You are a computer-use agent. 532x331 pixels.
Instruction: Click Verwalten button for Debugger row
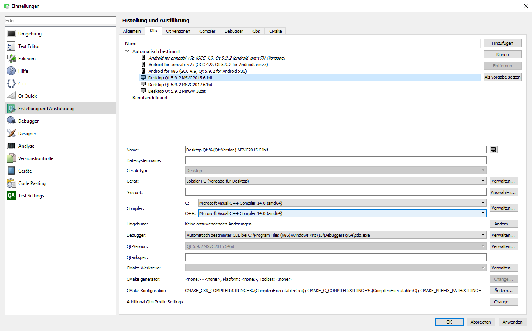point(504,235)
